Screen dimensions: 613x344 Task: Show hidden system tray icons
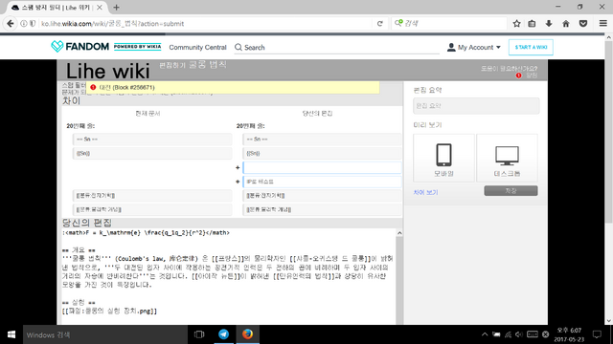(x=485, y=334)
